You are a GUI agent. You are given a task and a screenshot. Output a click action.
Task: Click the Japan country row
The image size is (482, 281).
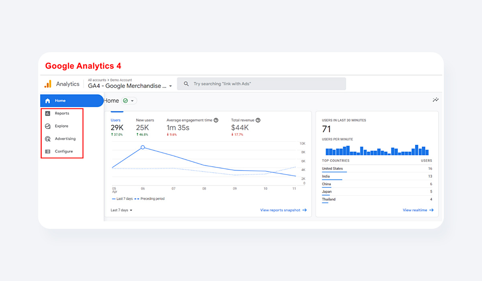[x=377, y=192]
